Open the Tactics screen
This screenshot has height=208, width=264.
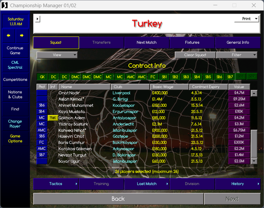[x=56, y=184]
